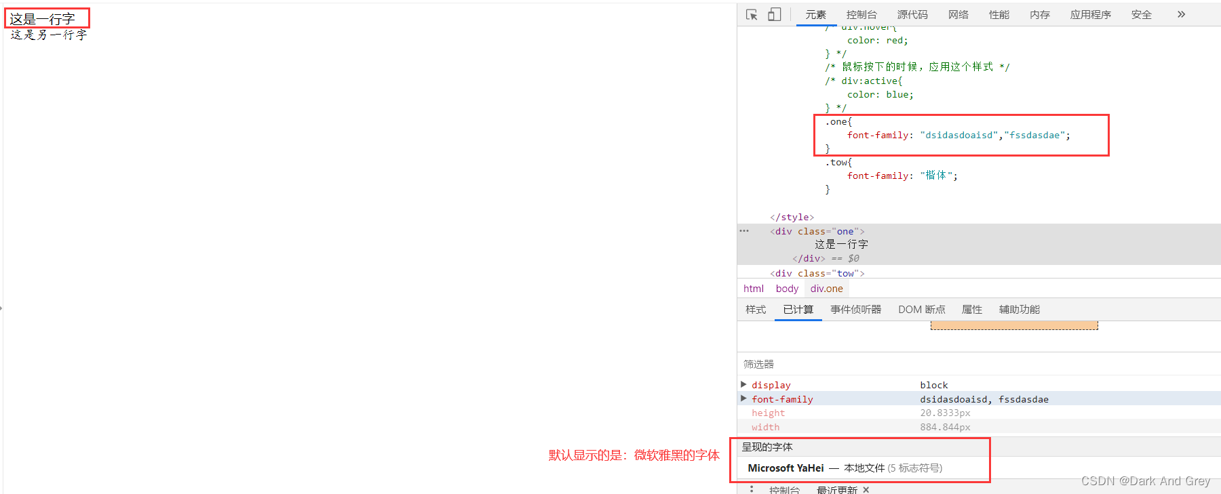Click the .tow{ selector line
This screenshot has height=494, width=1221.
838,163
